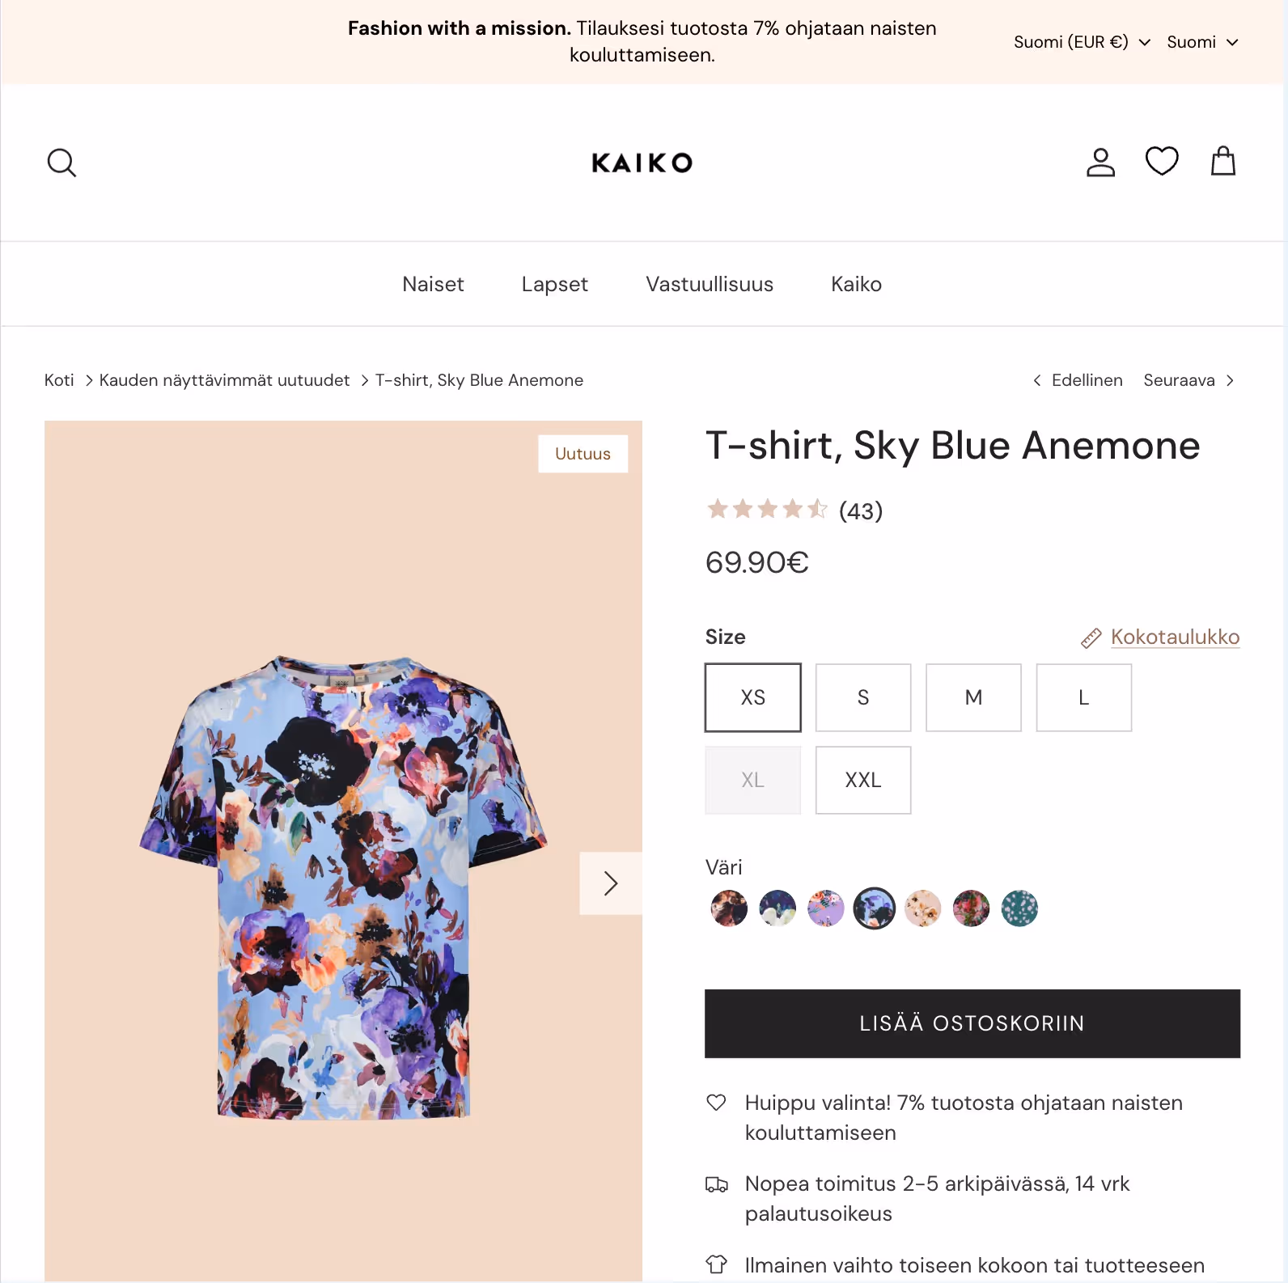Screen dimensions: 1288x1283
Task: Open the user account icon
Action: [1100, 162]
